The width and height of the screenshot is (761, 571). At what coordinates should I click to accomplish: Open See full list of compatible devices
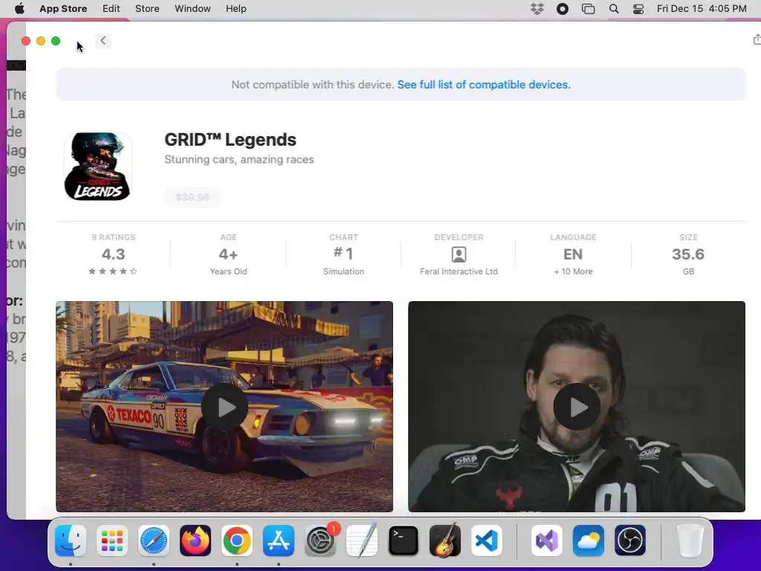(x=484, y=85)
